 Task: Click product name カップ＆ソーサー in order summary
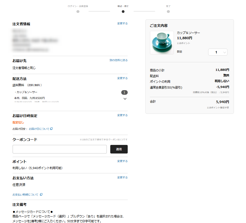coord(188,33)
